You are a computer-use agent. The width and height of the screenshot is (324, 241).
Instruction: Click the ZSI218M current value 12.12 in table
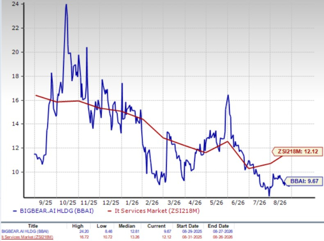(x=166, y=237)
